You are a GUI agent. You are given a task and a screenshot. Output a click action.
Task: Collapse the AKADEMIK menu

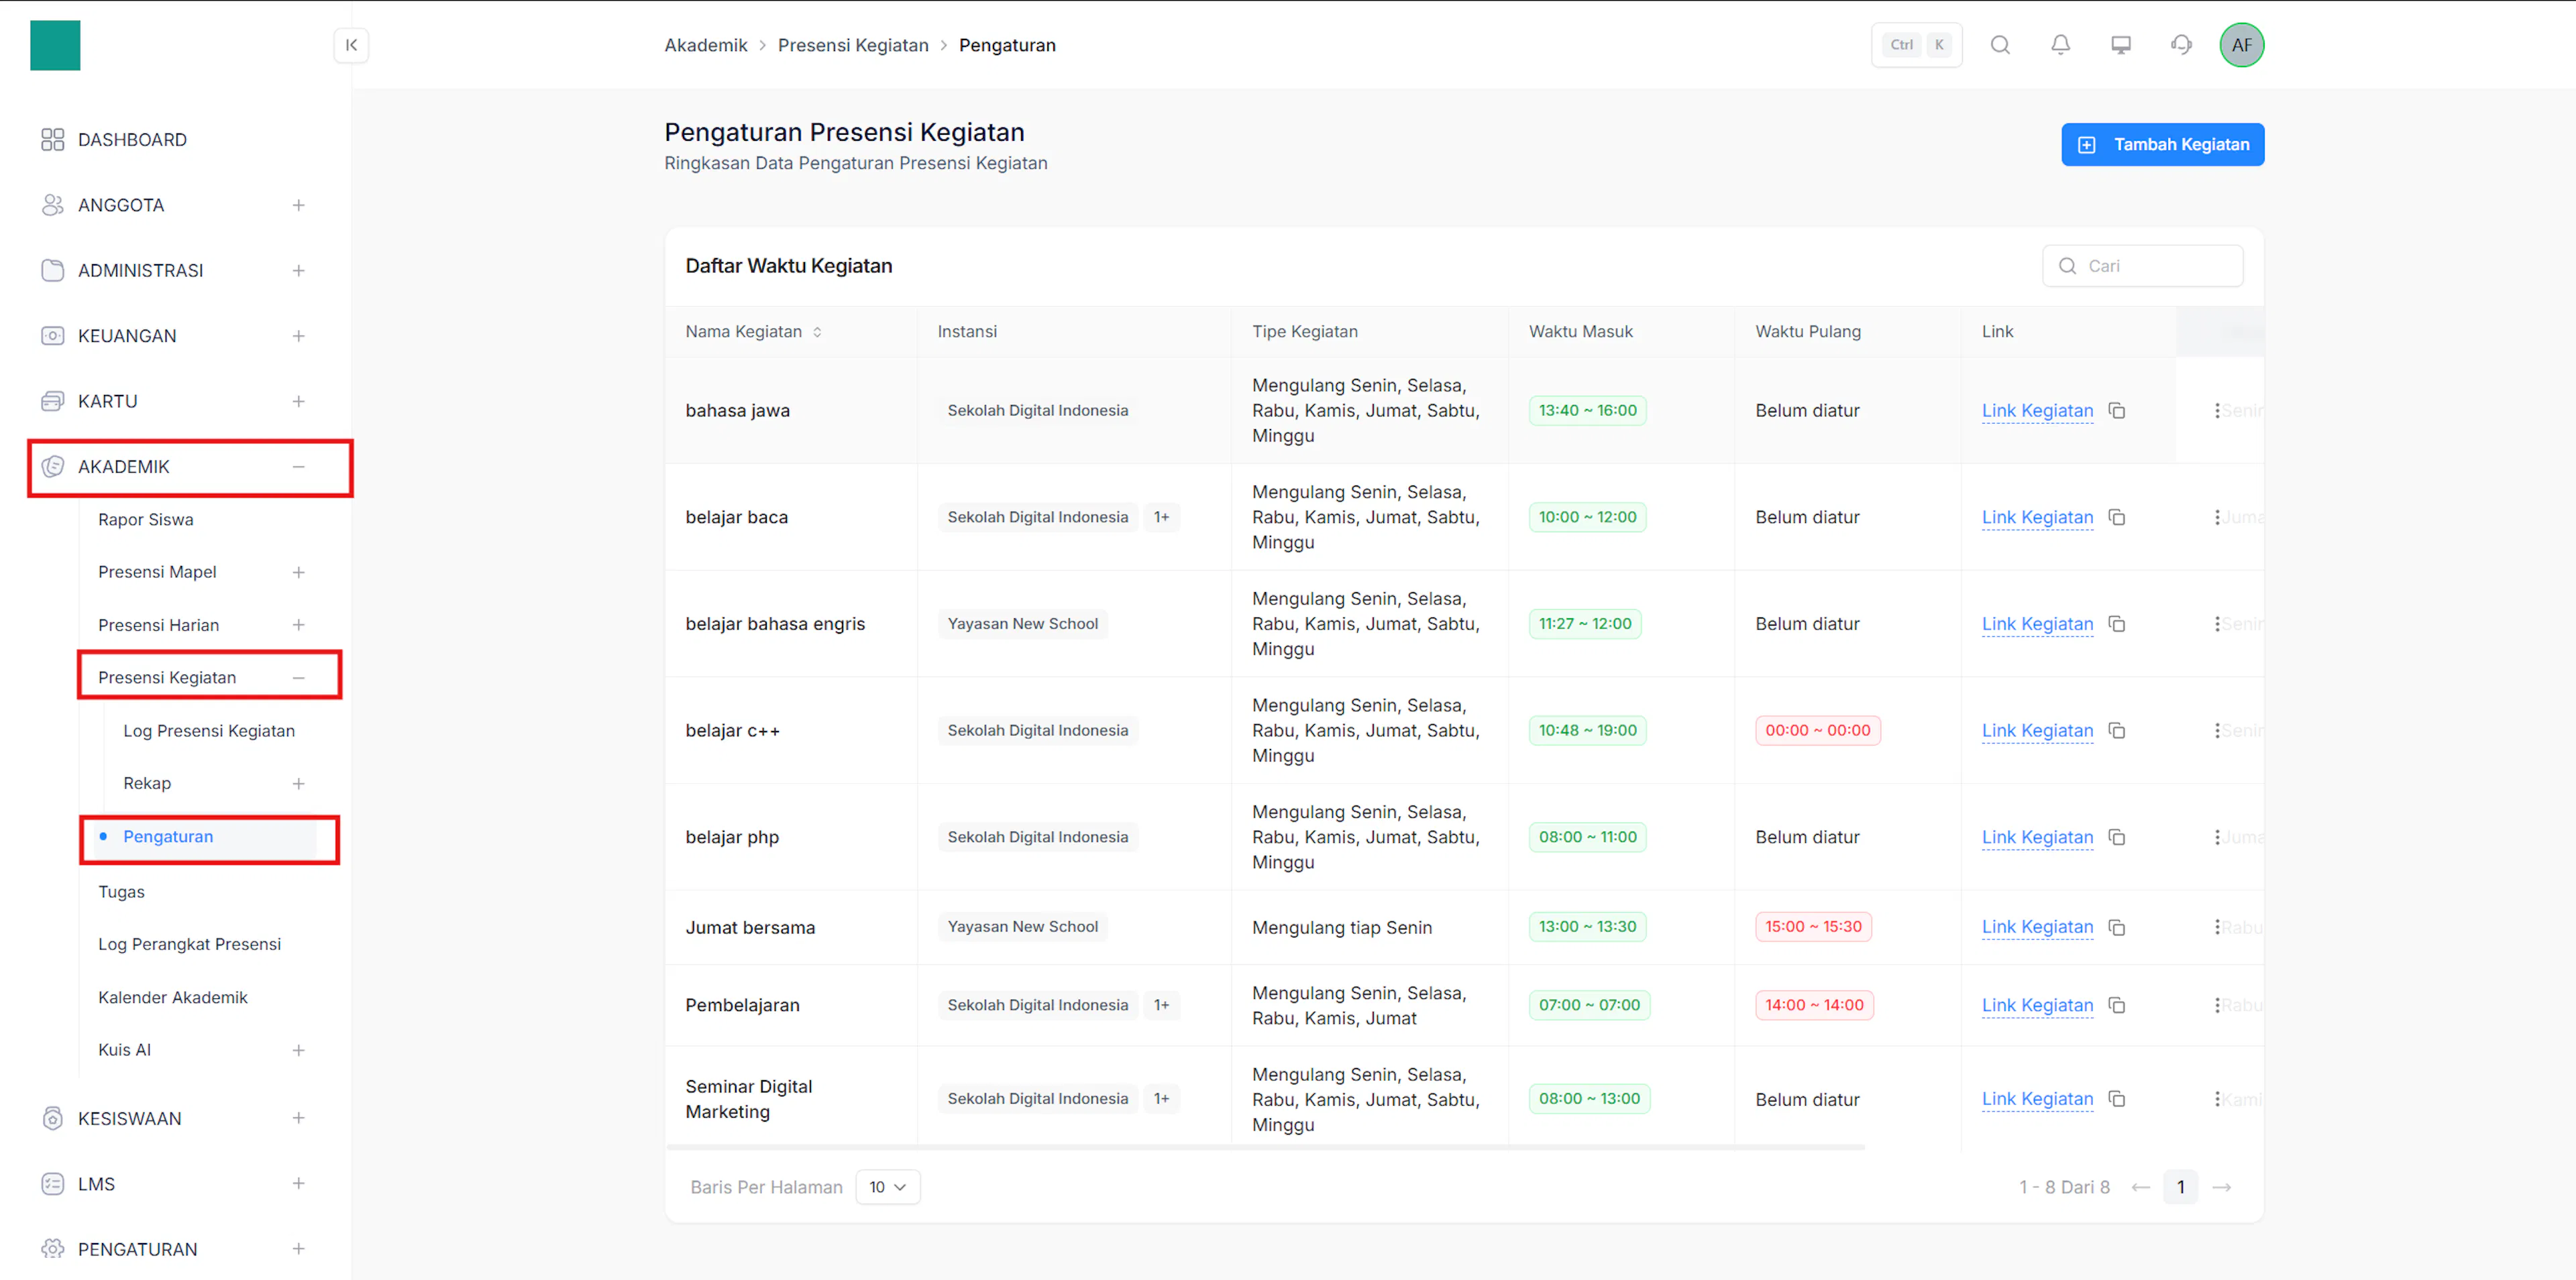298,467
